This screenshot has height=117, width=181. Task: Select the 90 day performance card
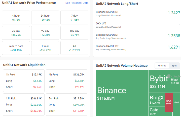click(45, 33)
